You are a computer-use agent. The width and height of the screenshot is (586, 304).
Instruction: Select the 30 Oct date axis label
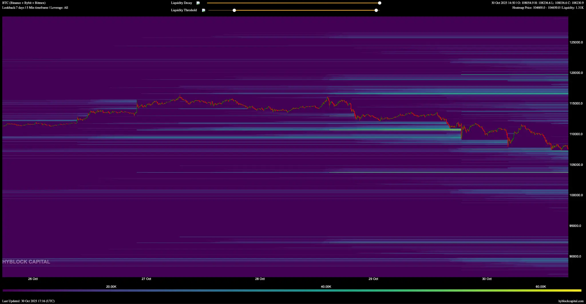(x=487, y=279)
